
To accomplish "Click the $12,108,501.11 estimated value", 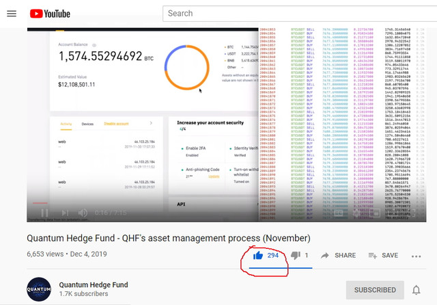I will coord(76,84).
